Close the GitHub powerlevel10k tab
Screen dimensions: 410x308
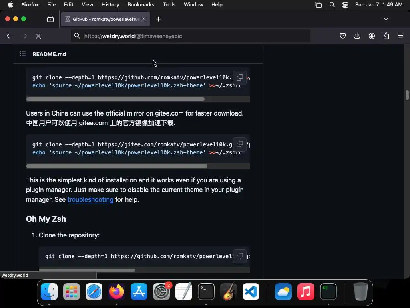pos(143,19)
